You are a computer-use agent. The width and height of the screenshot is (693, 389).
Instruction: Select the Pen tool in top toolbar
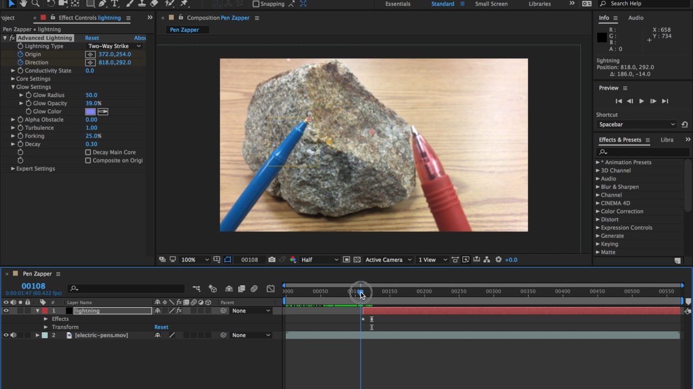[x=102, y=3]
